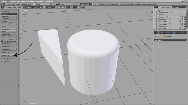Expand the Mesh Options panel
The height and width of the screenshot is (105, 188).
[x=7, y=59]
